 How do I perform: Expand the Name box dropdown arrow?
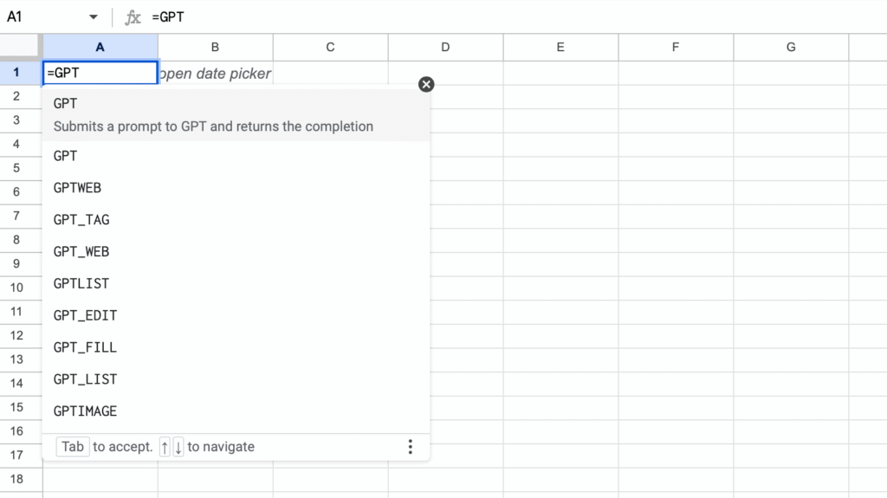coord(94,17)
